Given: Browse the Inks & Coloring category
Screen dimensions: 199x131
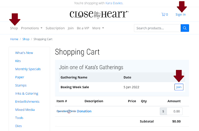Looking at the screenshot, I should [x=26, y=93].
